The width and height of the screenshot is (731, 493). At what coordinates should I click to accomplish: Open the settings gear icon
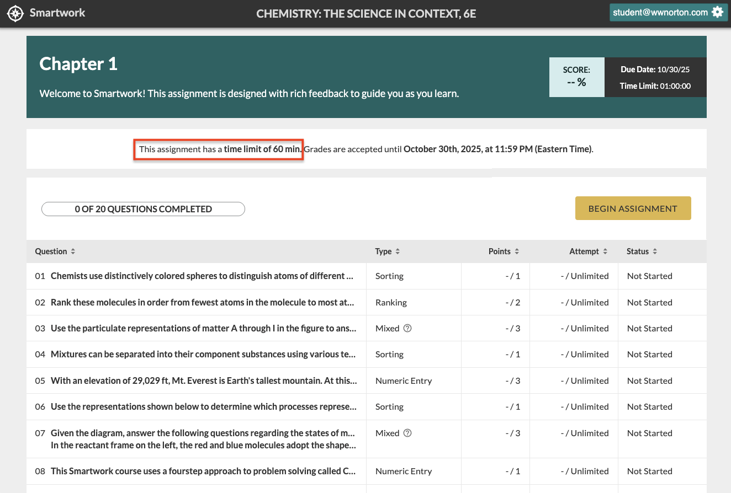717,12
